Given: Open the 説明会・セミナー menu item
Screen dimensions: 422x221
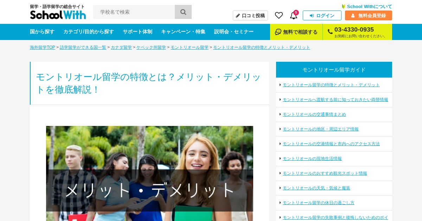Looking at the screenshot, I should click(x=234, y=32).
